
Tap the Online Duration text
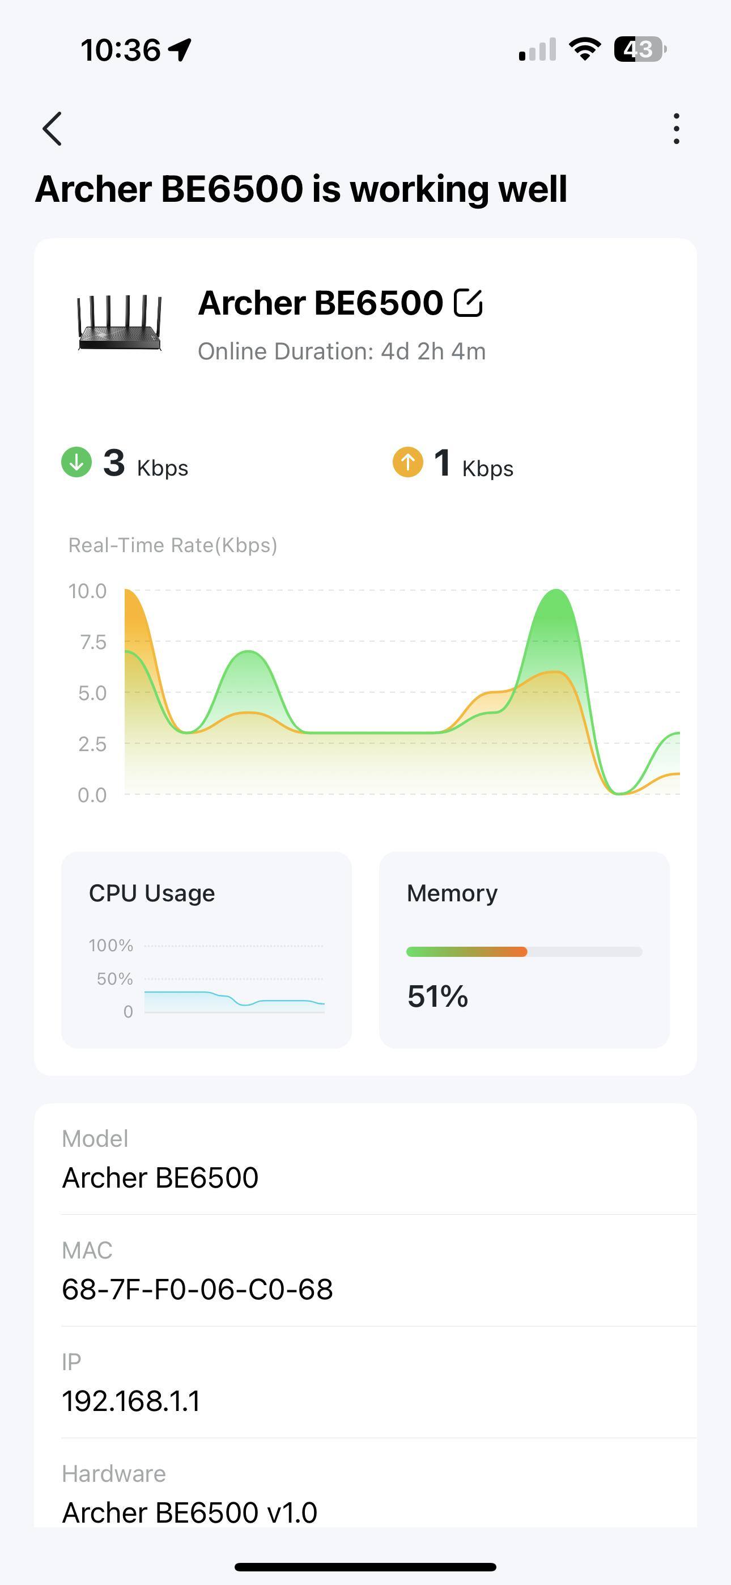[342, 351]
